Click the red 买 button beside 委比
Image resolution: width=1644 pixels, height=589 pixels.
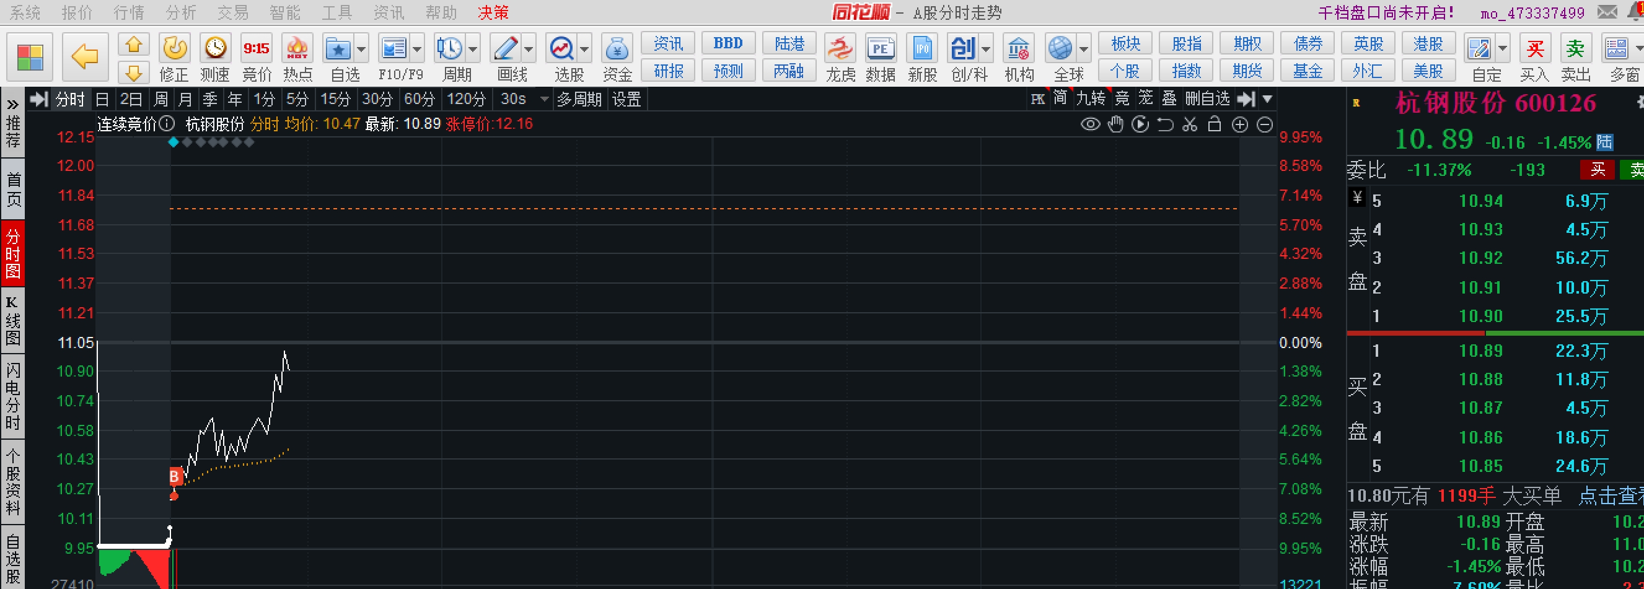pos(1598,169)
